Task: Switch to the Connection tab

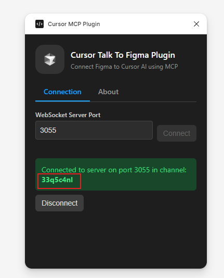Action: pos(62,92)
